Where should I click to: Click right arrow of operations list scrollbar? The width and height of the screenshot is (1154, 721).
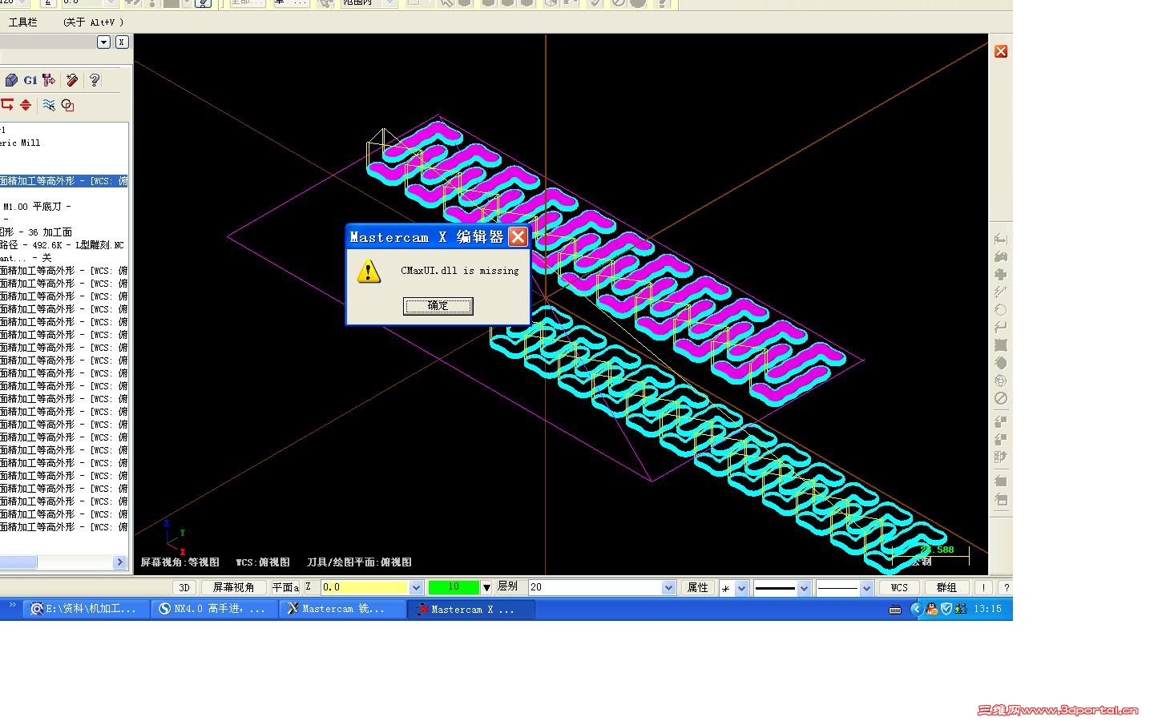click(x=120, y=562)
